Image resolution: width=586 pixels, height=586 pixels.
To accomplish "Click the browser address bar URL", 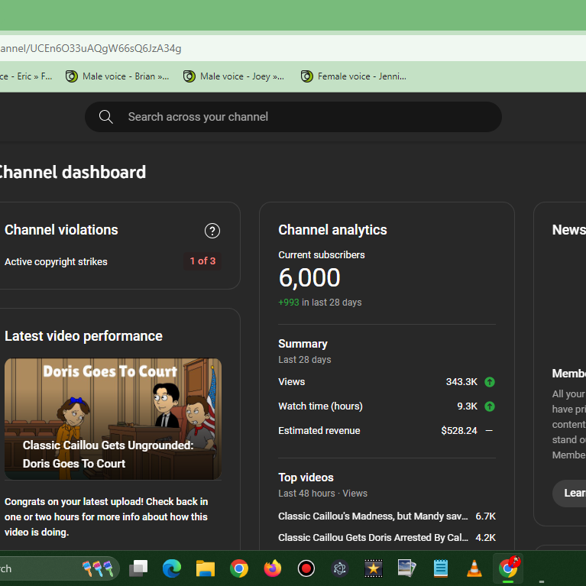I will pyautogui.click(x=92, y=48).
